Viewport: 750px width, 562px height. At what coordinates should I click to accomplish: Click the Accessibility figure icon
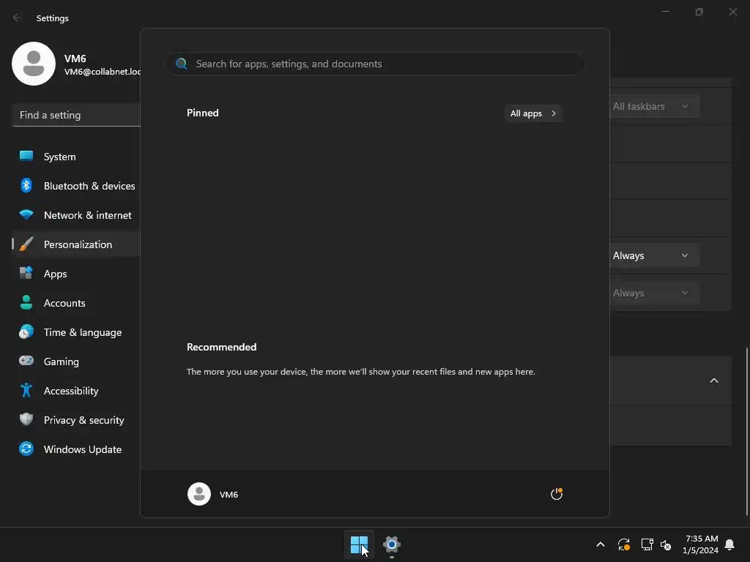[26, 390]
